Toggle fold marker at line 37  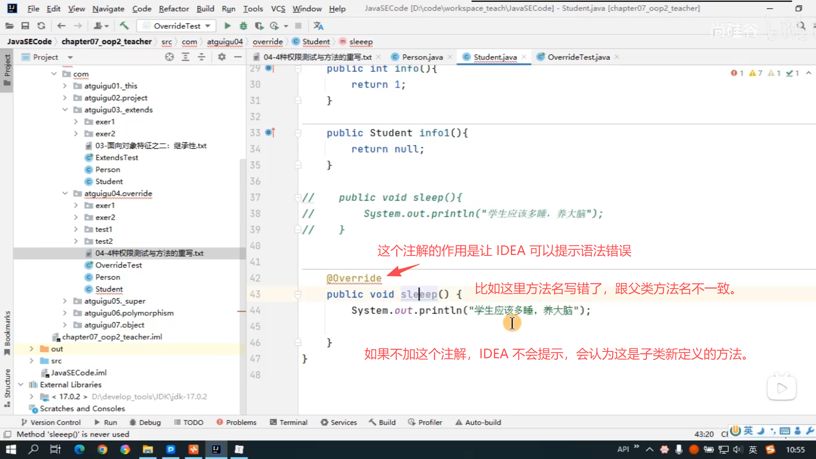tap(298, 197)
